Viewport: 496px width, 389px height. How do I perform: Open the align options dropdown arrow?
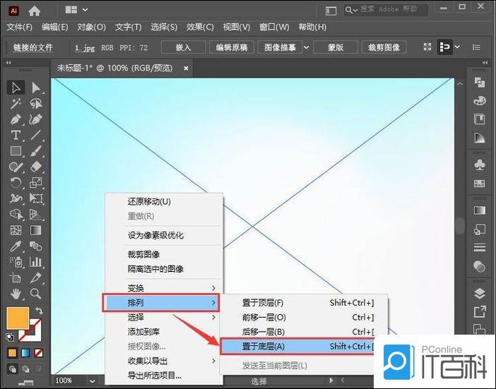coord(457,47)
